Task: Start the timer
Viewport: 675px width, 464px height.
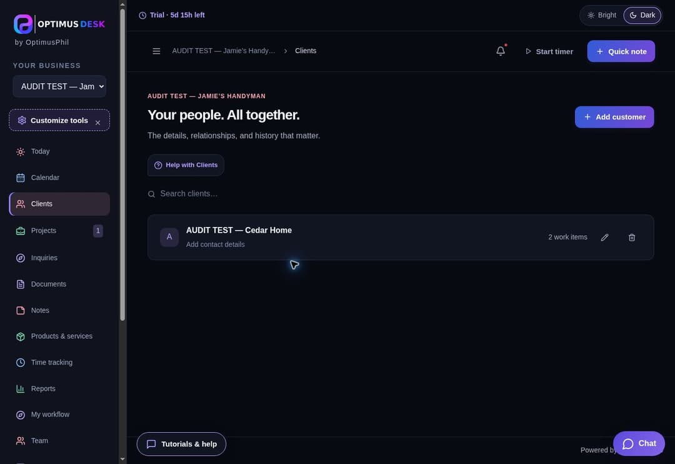Action: (x=549, y=51)
